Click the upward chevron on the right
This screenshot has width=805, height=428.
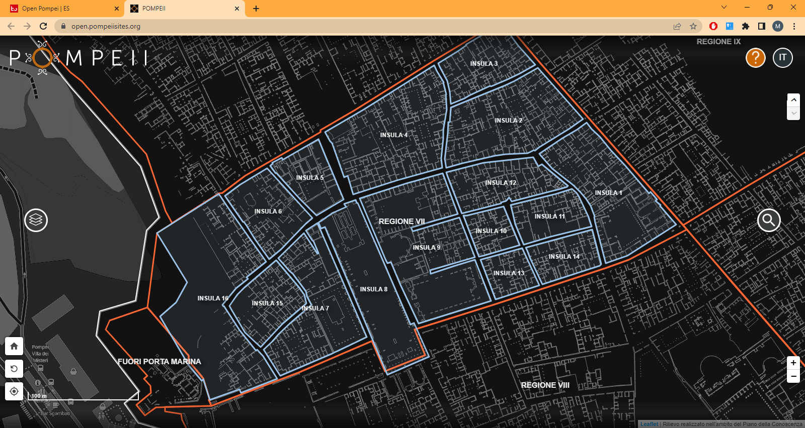point(793,100)
